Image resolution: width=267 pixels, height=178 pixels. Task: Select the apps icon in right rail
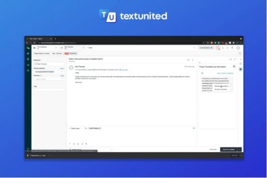coord(241,69)
